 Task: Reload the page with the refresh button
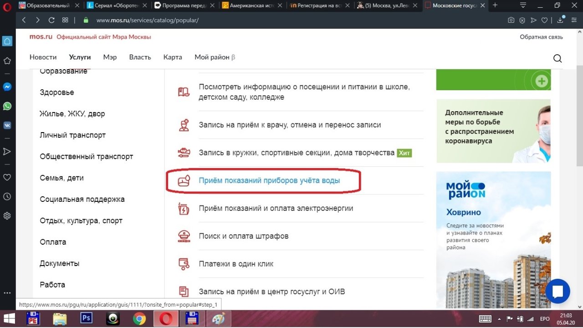pyautogui.click(x=51, y=20)
